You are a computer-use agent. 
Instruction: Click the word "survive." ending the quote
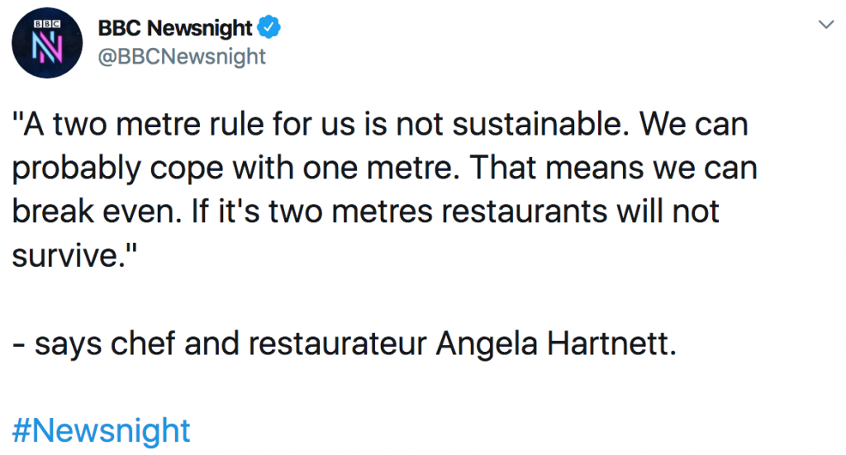point(74,255)
